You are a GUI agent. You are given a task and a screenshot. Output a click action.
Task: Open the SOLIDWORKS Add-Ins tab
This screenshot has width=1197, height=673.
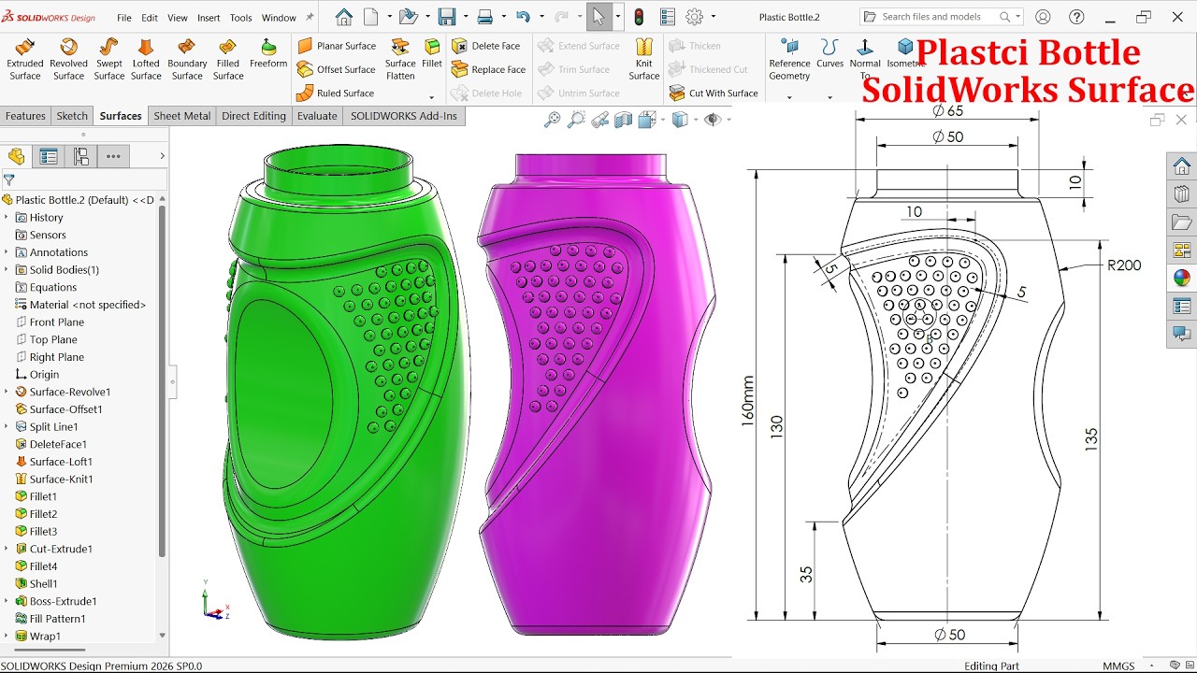point(404,116)
